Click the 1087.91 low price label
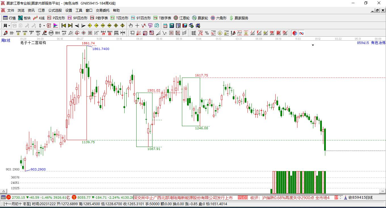Viewport: 386px width, 208px height. pos(154,149)
